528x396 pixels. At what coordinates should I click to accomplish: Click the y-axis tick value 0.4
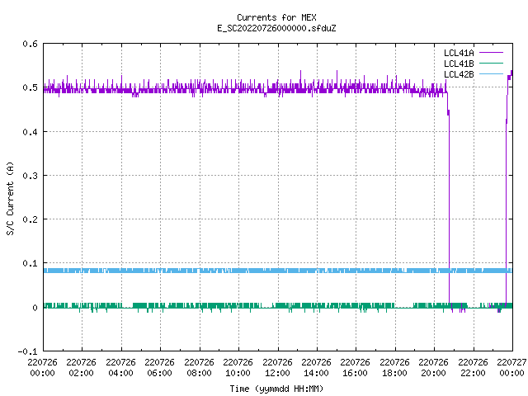(x=30, y=132)
